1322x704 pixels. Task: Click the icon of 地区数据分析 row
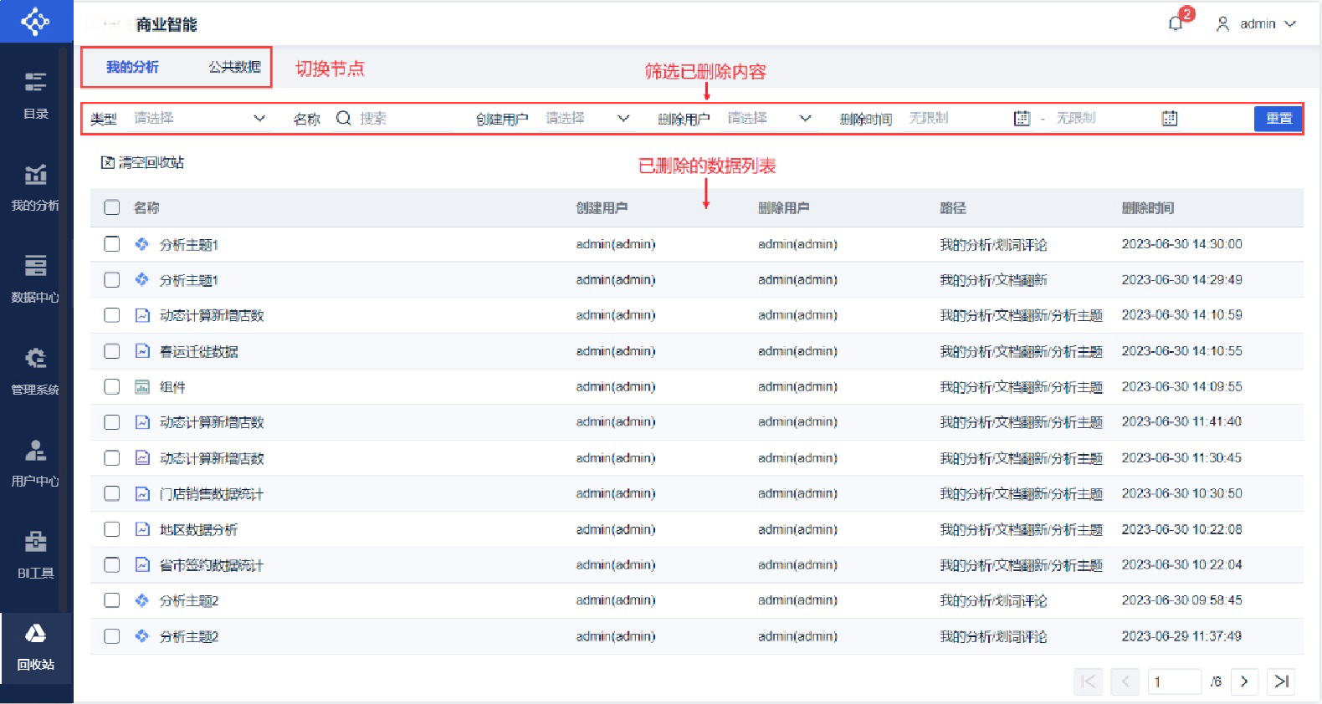click(142, 529)
